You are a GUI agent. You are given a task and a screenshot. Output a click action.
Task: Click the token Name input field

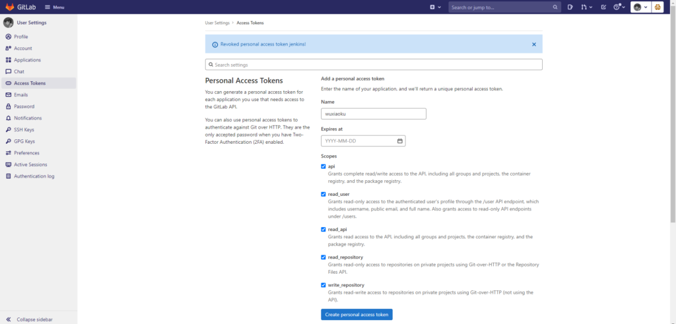pos(373,113)
